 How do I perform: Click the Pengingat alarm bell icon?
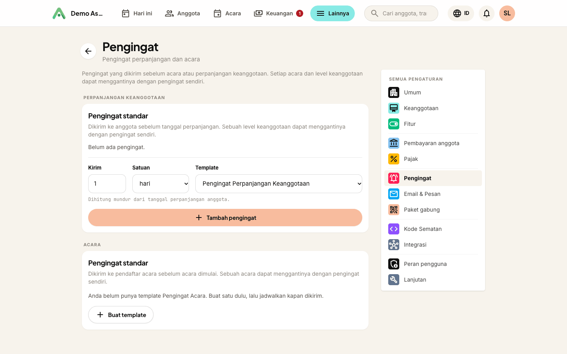pos(394,178)
